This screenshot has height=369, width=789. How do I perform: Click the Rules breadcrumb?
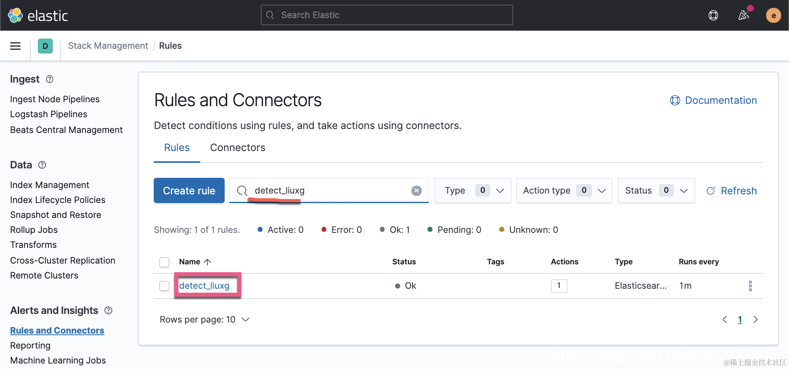[x=170, y=46]
